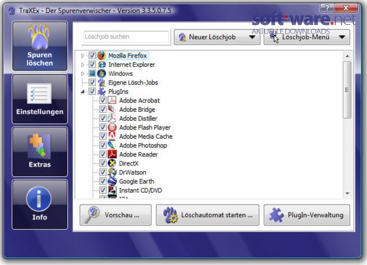Open the Spuren löschen section
The image size is (367, 265).
coord(40,46)
